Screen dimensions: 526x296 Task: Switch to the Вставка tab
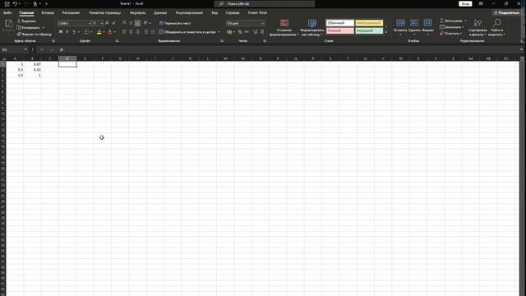click(x=48, y=13)
